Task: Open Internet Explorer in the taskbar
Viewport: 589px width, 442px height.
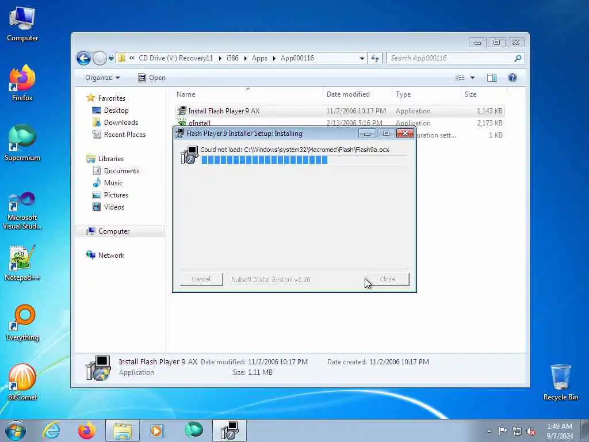Action: (51, 430)
